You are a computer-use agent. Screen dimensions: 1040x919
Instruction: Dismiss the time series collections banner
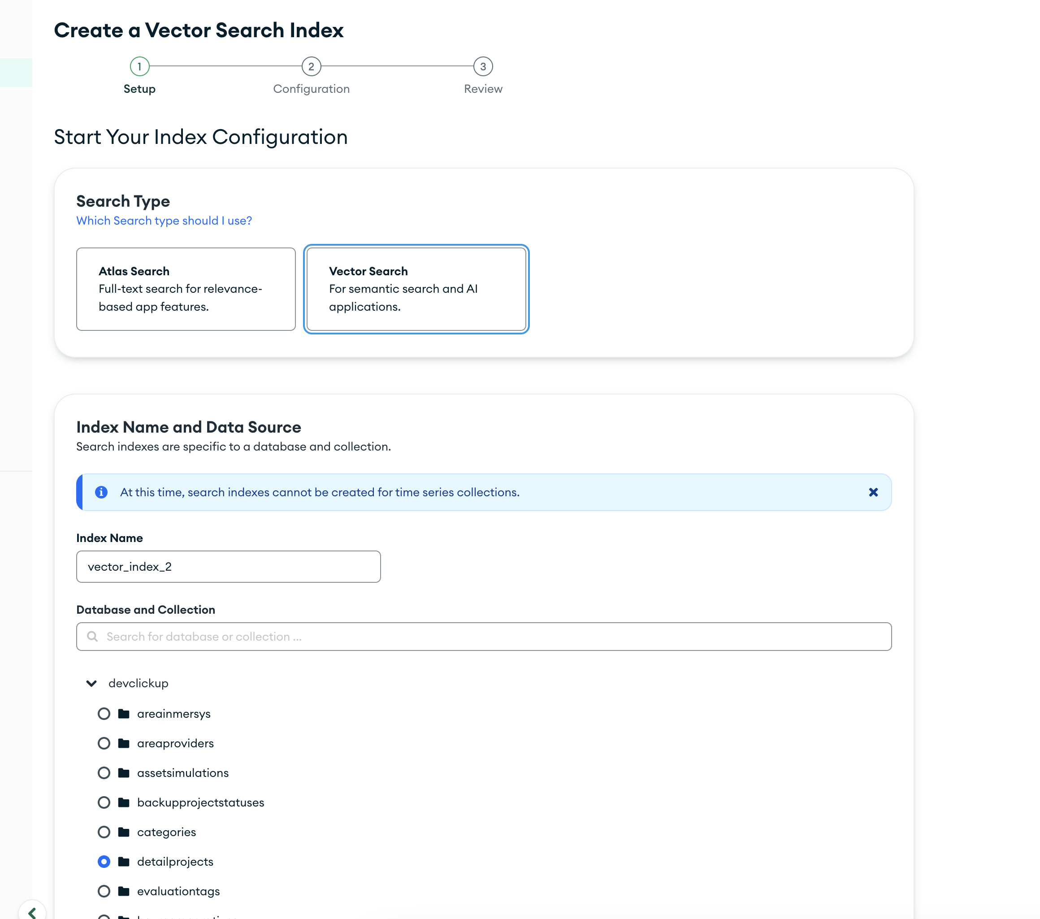coord(873,492)
